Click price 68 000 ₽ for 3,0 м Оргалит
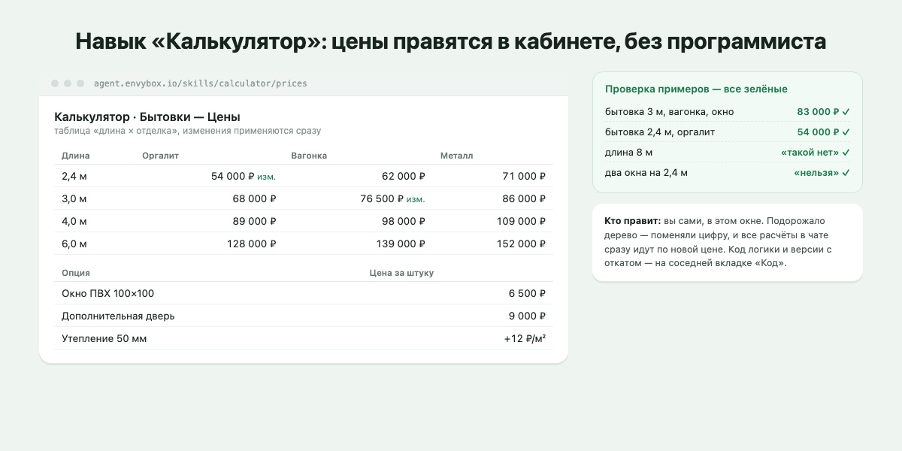The image size is (902, 451). coord(254,199)
